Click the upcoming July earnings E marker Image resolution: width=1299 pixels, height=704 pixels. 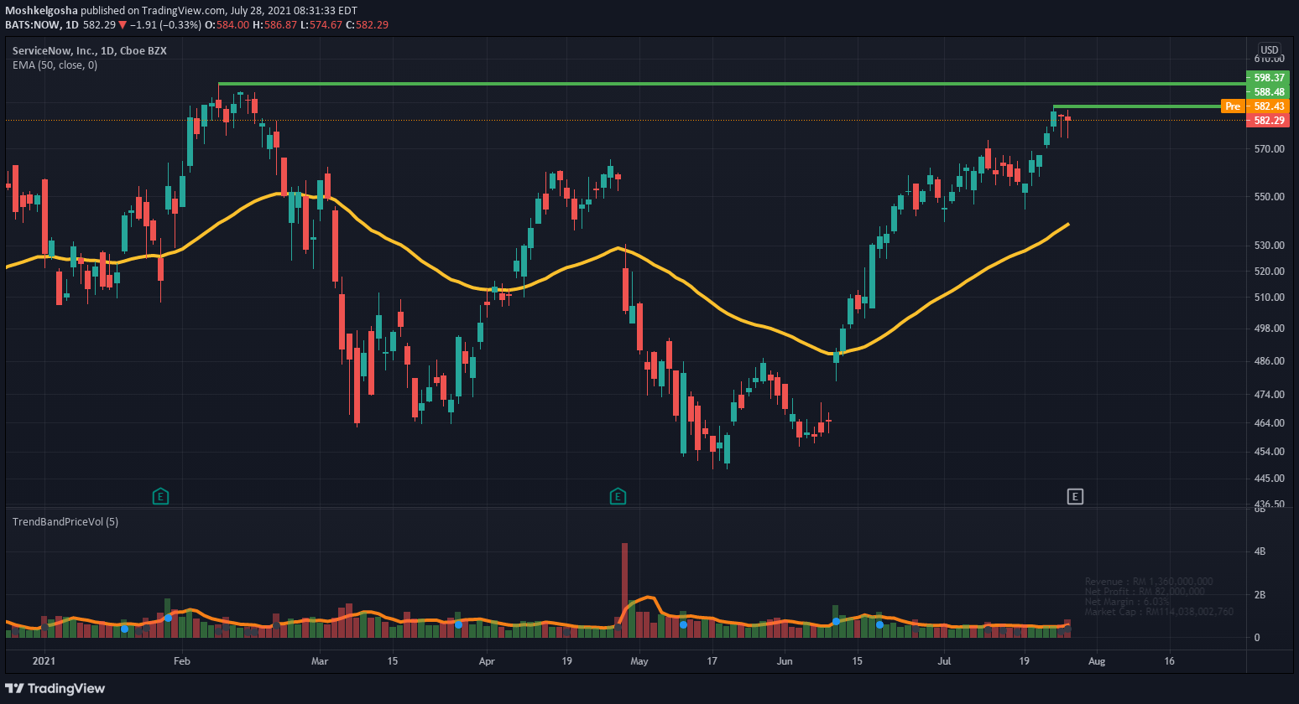click(1075, 497)
